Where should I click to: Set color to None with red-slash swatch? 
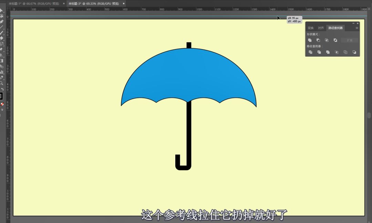pos(2,104)
